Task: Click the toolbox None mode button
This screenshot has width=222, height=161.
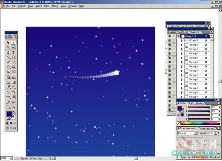Action: pos(15,123)
